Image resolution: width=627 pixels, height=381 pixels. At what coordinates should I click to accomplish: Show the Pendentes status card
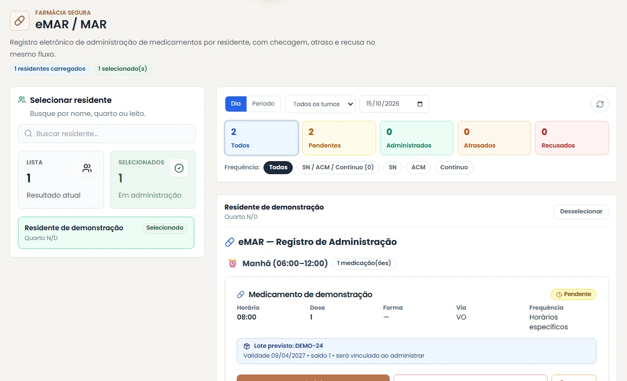(339, 138)
